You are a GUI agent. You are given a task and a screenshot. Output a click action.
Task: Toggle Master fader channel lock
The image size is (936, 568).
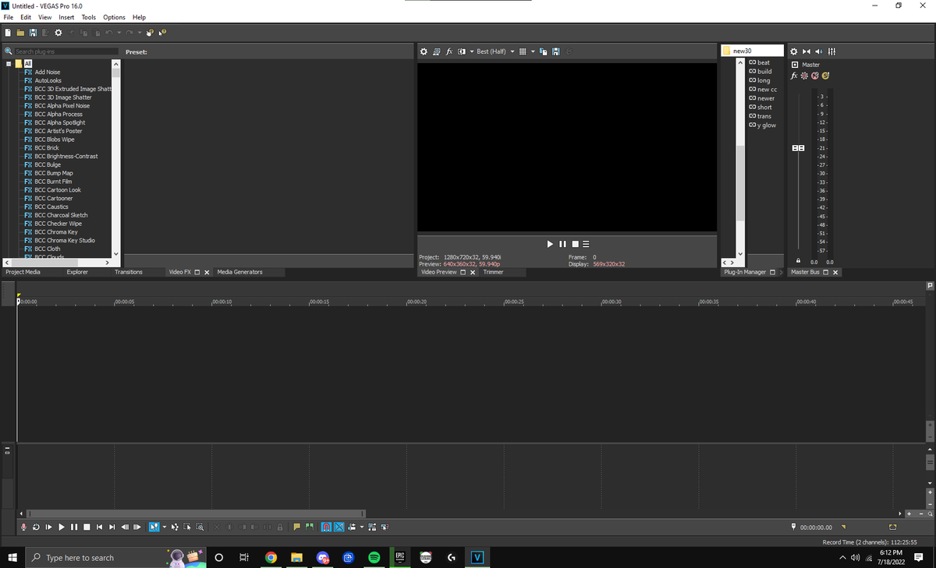[798, 261]
